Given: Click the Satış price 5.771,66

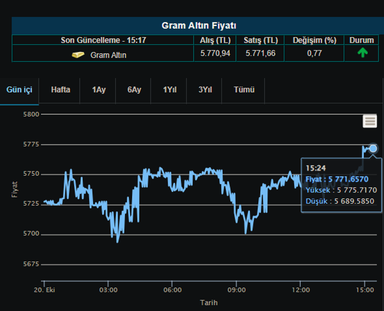Looking at the screenshot, I should pyautogui.click(x=260, y=53).
